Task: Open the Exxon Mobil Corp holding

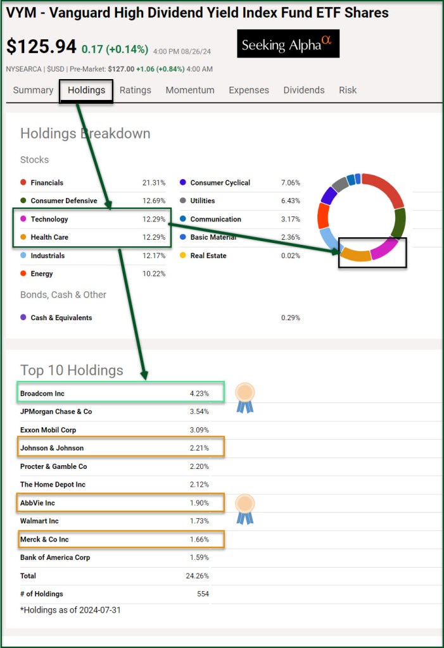Action: (48, 430)
